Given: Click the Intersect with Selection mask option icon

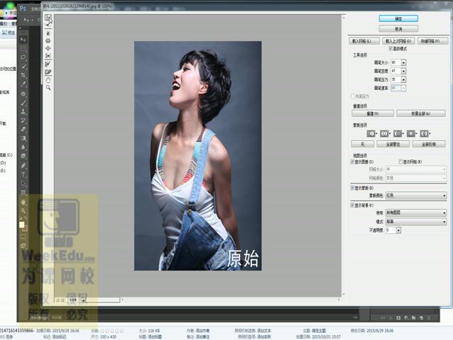Looking at the screenshot, I should point(411,134).
